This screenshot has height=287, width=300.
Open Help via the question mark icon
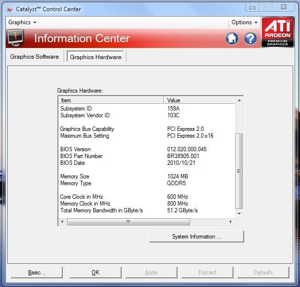pos(250,38)
